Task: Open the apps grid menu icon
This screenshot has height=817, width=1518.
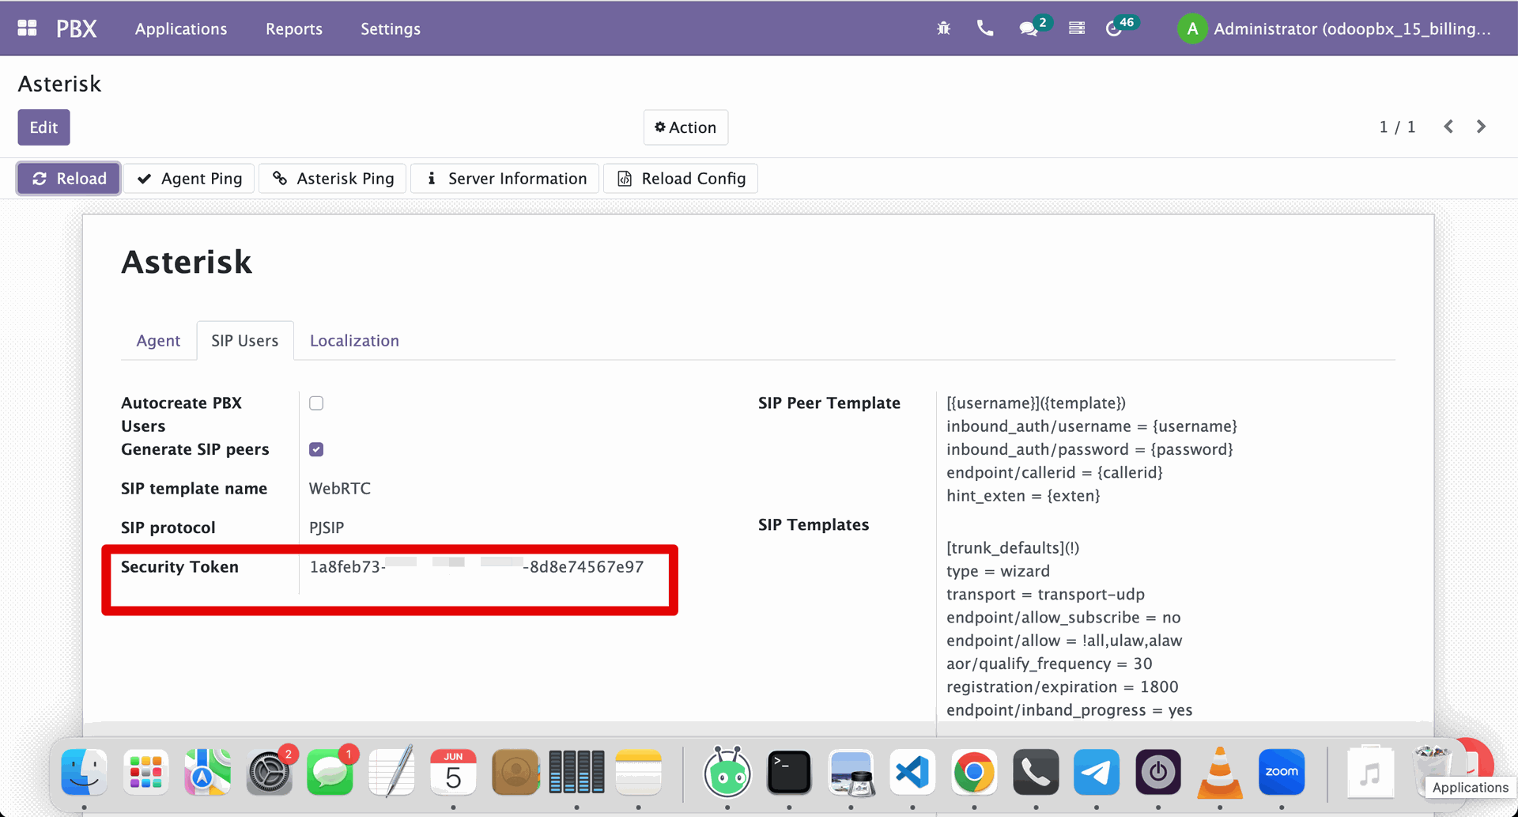Action: coord(27,28)
